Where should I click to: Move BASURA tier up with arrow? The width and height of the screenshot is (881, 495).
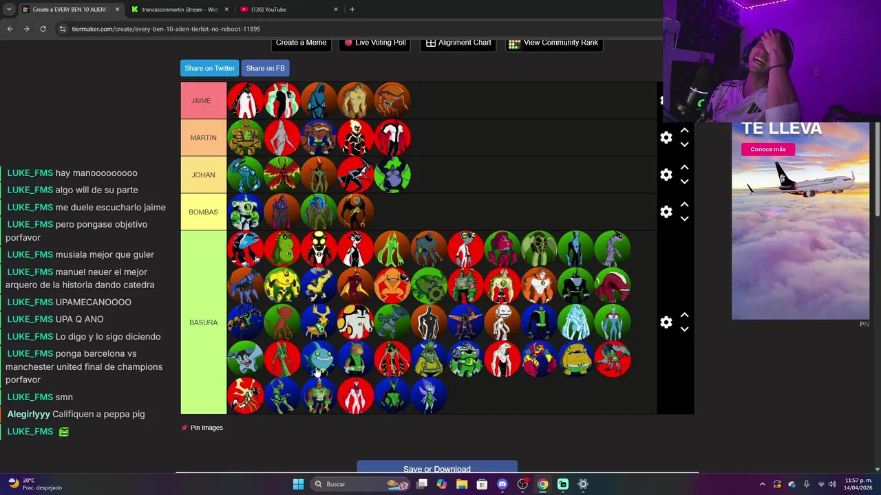(x=684, y=315)
